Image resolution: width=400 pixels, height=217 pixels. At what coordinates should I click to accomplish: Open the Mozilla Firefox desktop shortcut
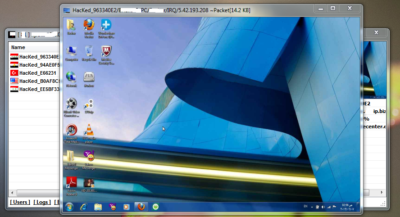89,28
